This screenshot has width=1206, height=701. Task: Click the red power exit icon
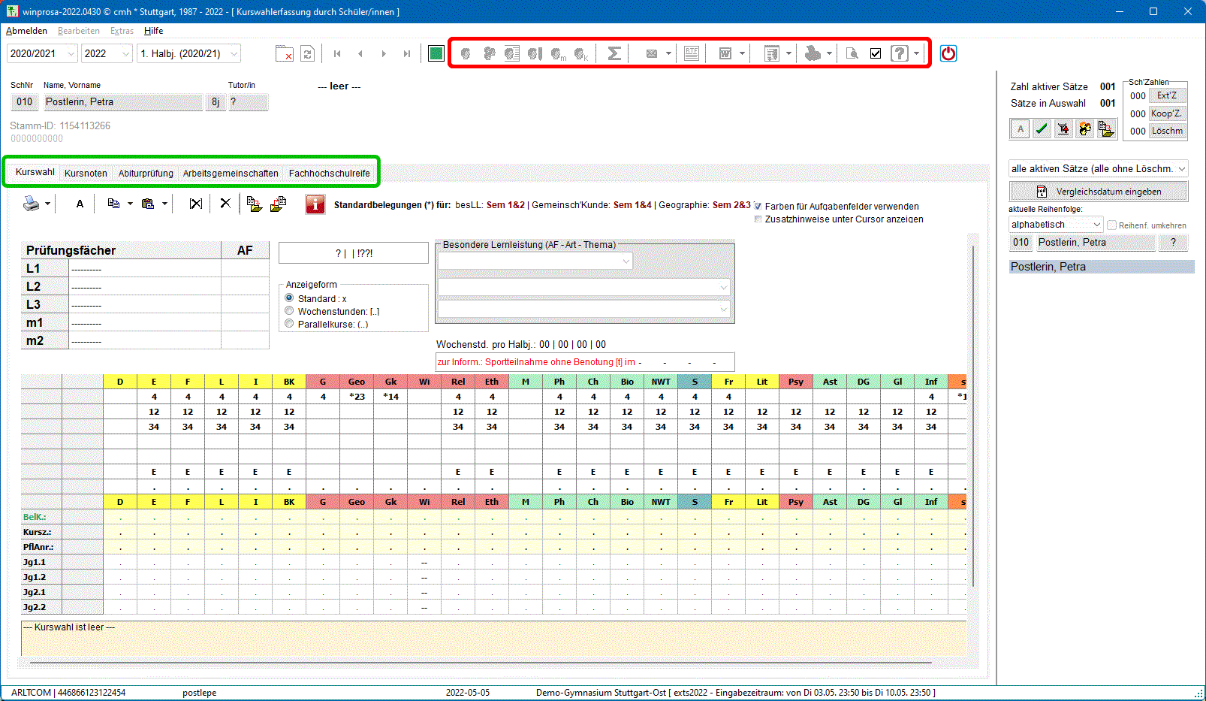point(948,53)
